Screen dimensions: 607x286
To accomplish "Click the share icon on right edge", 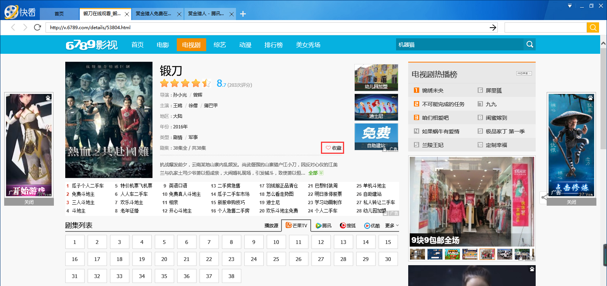I will [544, 197].
